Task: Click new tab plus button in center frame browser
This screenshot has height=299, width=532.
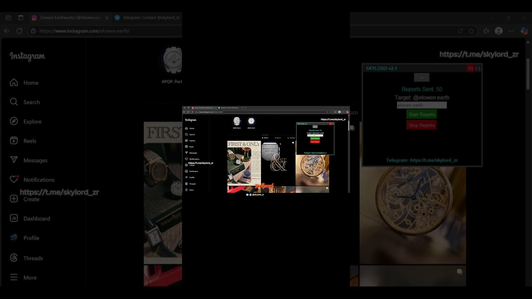Action: point(245,108)
